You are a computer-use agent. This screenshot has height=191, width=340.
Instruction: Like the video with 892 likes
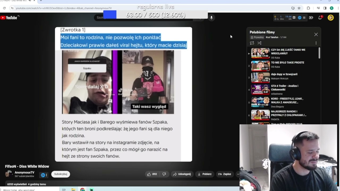[x=152, y=174]
